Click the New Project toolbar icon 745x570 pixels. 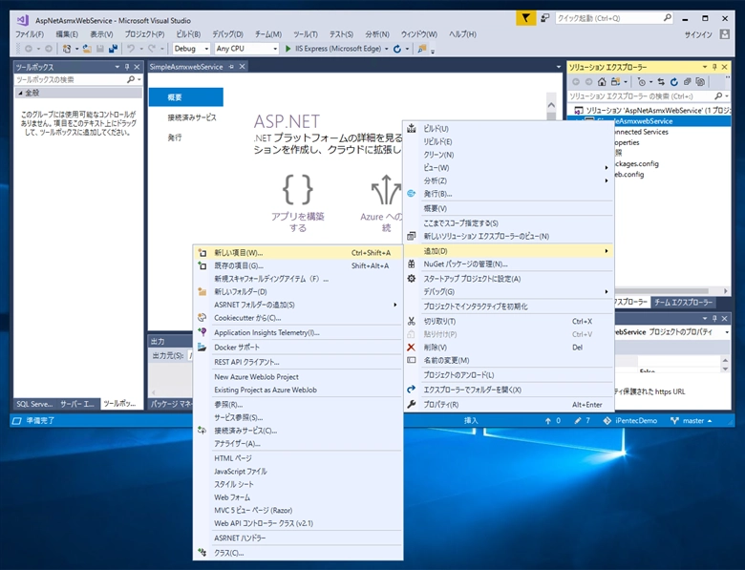point(67,49)
